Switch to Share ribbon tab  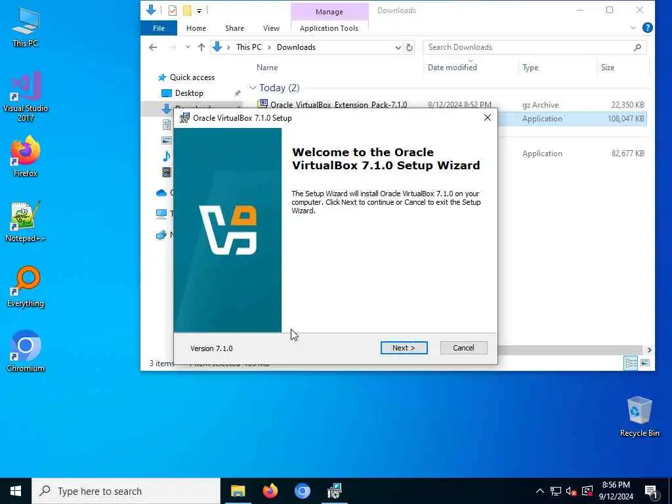click(x=234, y=28)
